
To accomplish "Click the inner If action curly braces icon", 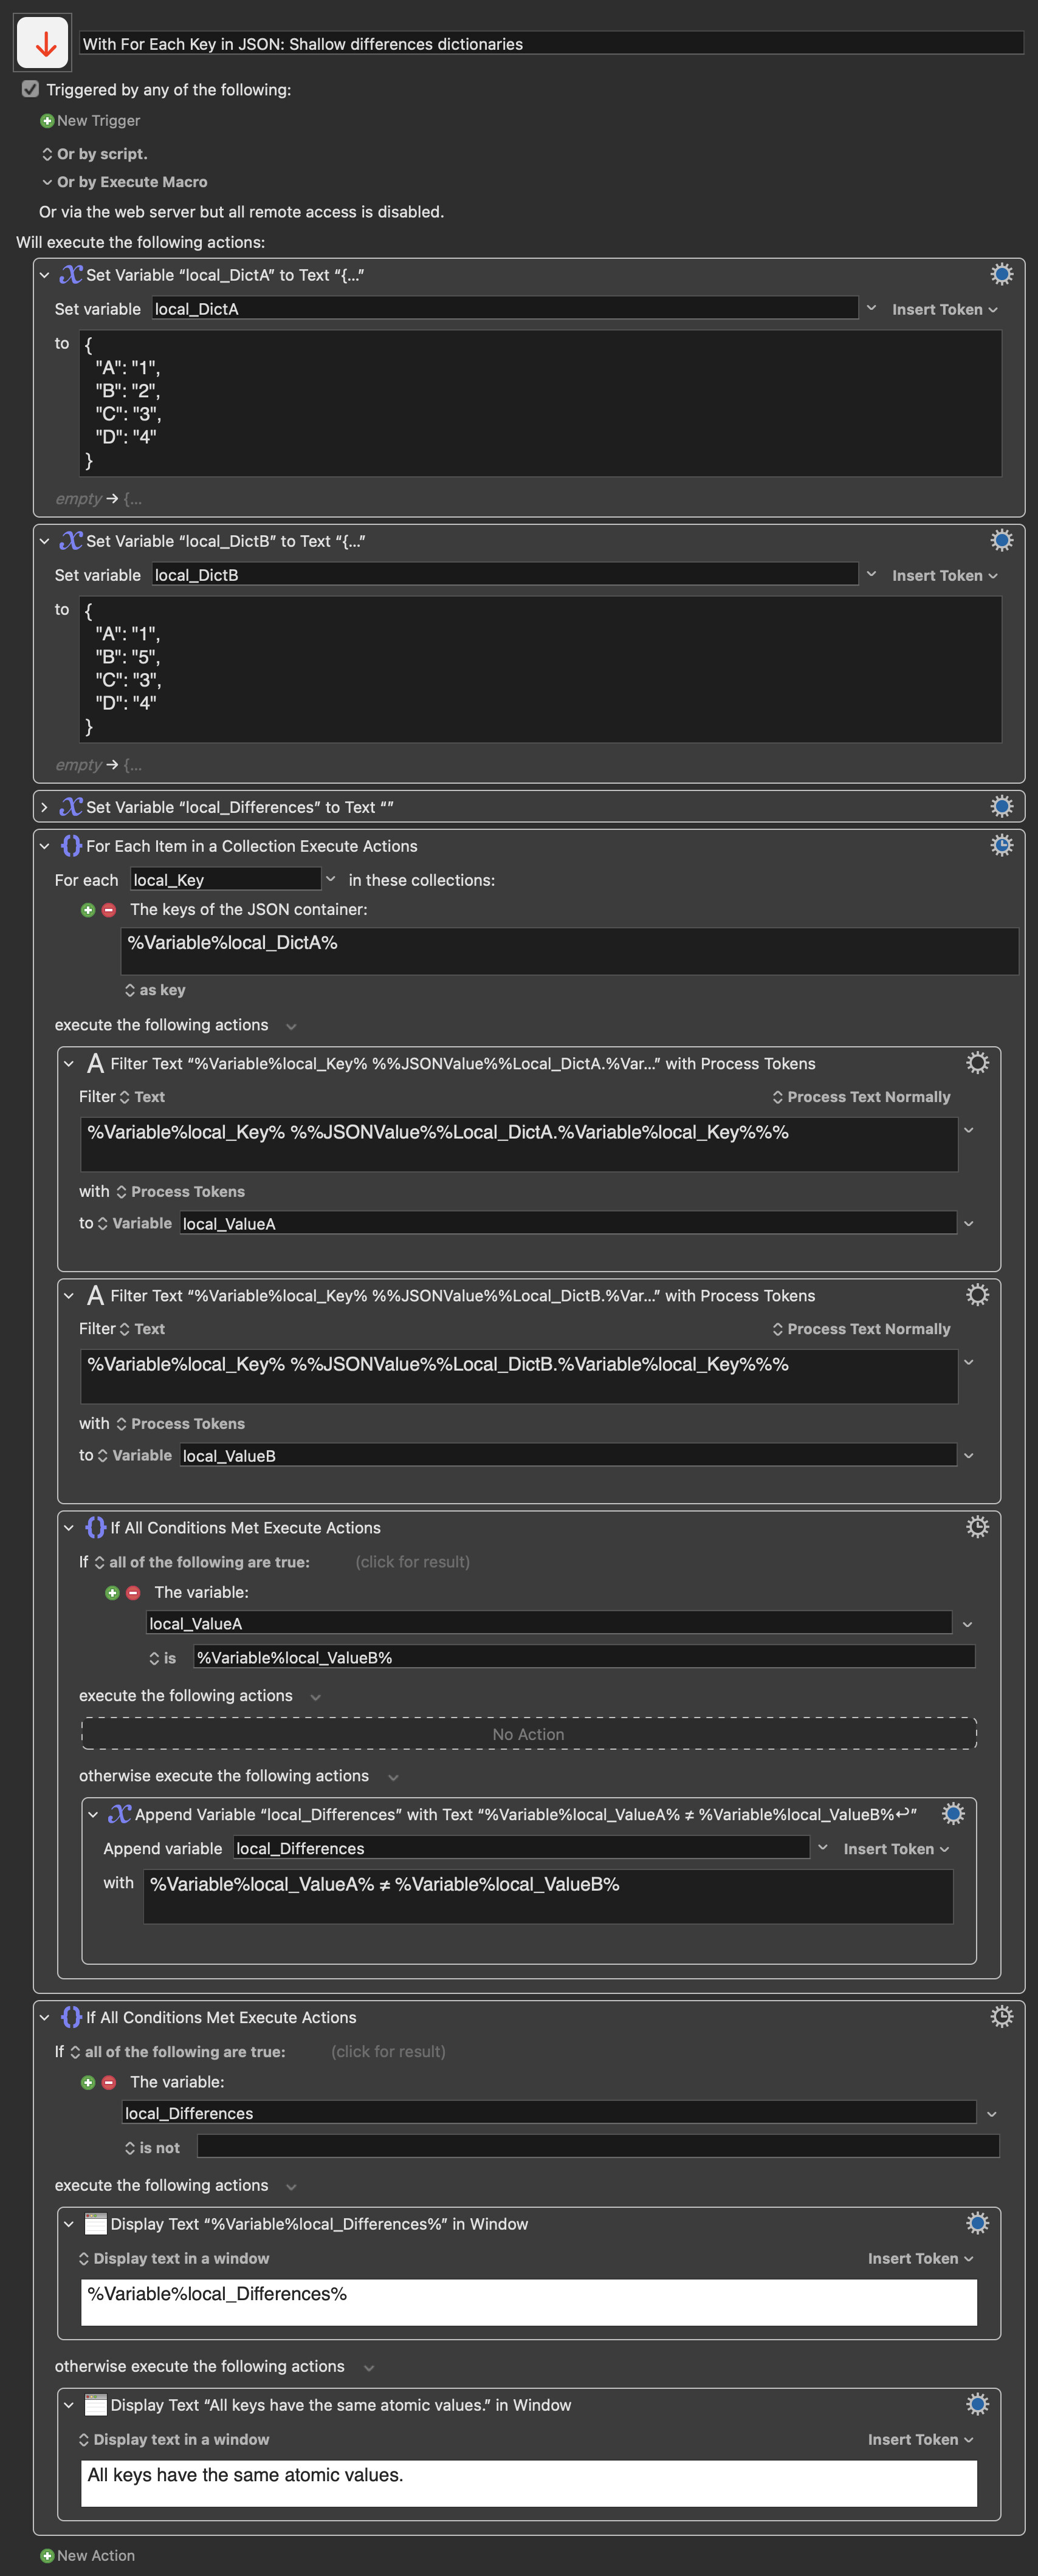I will pyautogui.click(x=95, y=1527).
